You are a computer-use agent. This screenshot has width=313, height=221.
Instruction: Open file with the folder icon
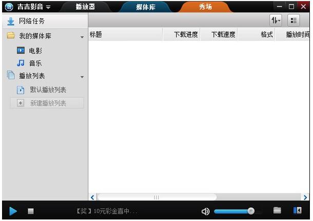[277, 210]
